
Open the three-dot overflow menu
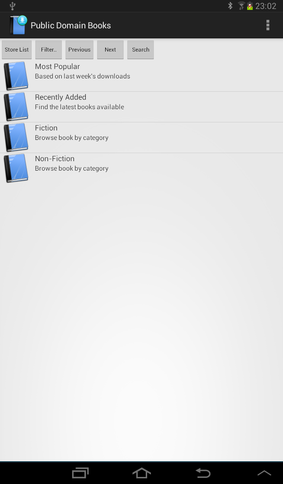pyautogui.click(x=267, y=26)
